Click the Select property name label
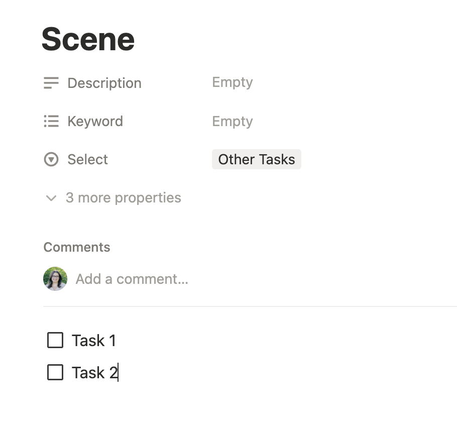Screen dimensions: 457x428 click(x=87, y=159)
